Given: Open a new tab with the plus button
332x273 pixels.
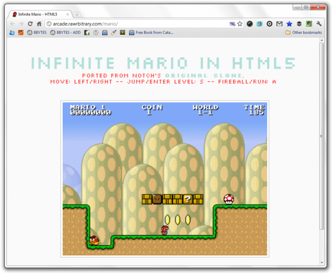Looking at the screenshot, I should click(x=77, y=14).
